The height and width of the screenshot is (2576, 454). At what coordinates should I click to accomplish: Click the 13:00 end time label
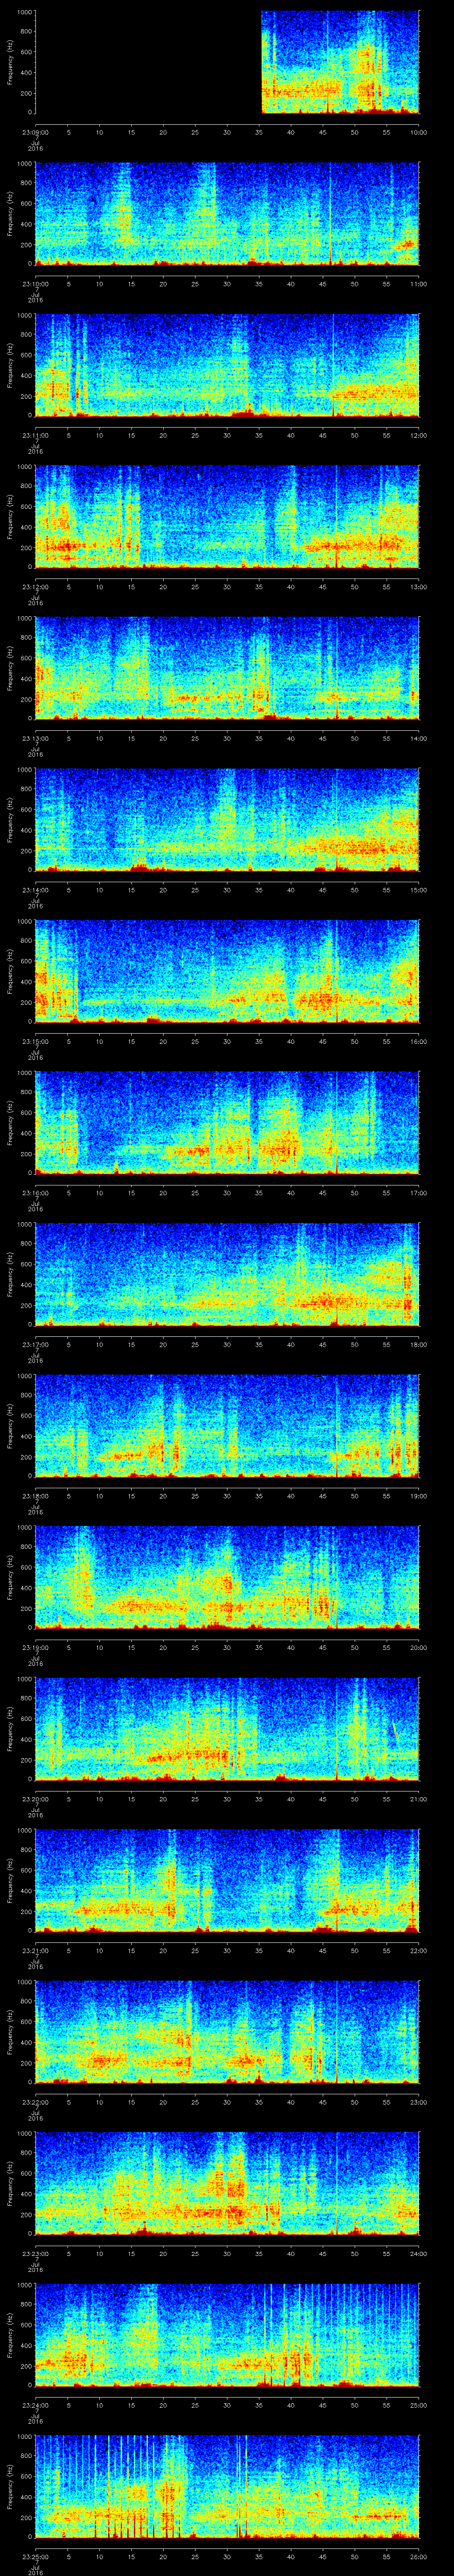point(418,587)
